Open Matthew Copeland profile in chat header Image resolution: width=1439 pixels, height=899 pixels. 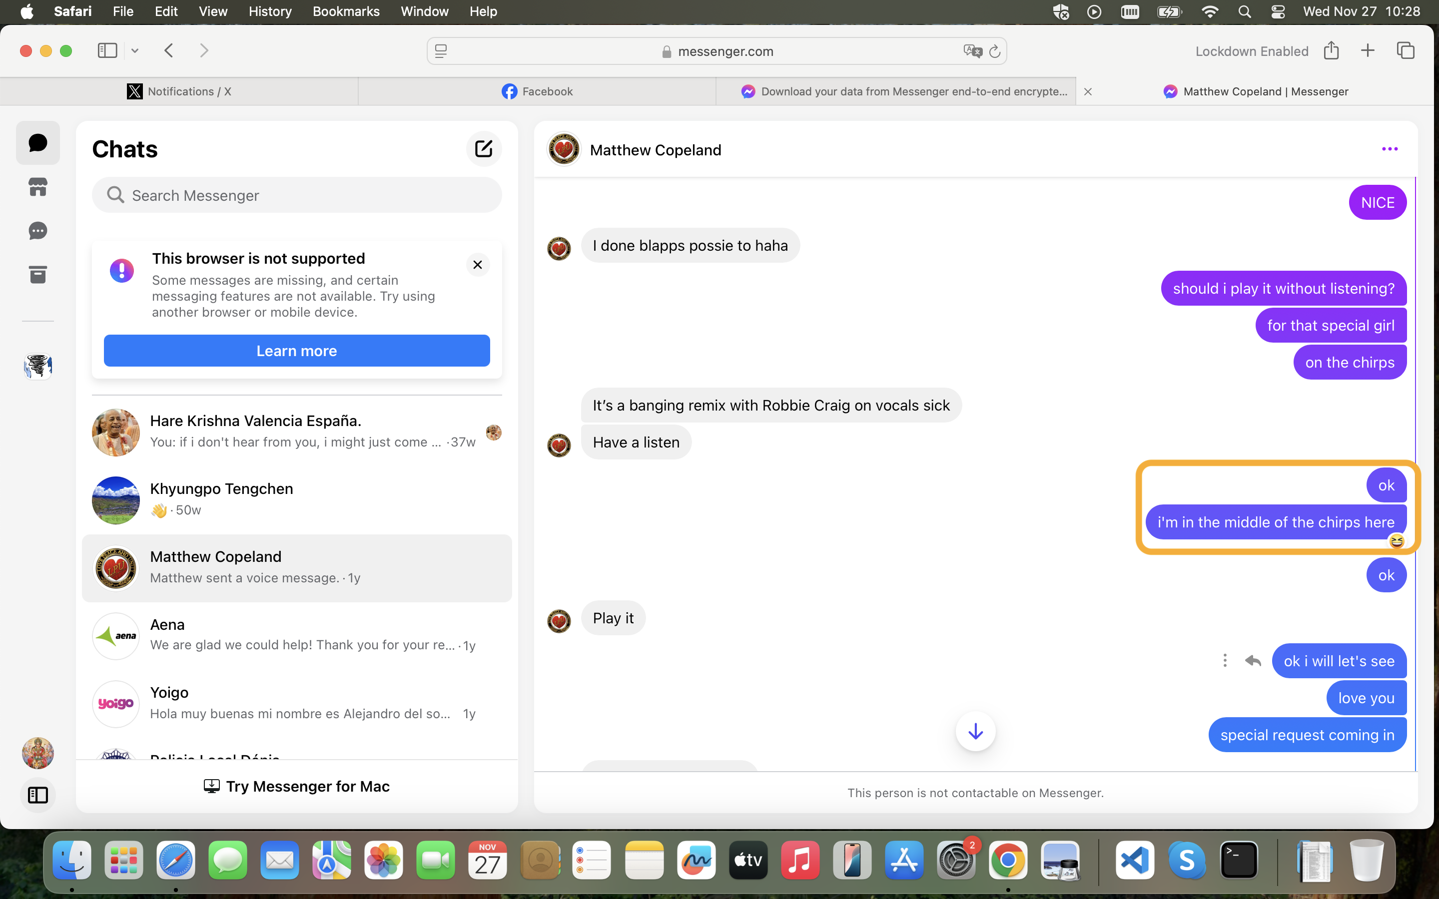(x=635, y=150)
